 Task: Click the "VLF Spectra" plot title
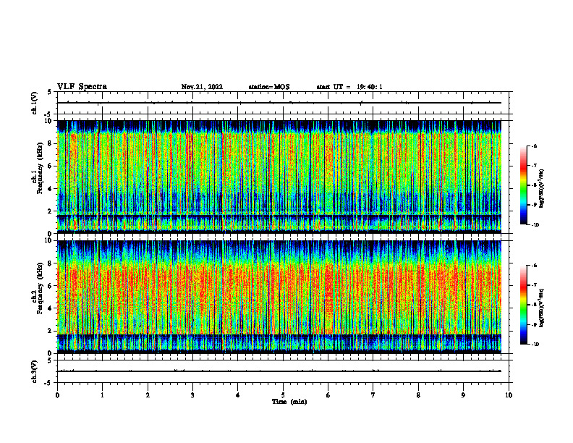click(82, 87)
